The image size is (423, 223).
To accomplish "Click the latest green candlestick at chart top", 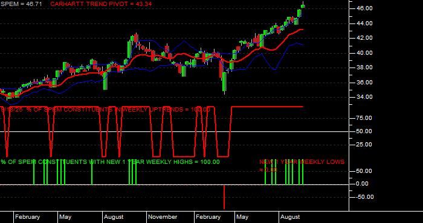I will [303, 5].
